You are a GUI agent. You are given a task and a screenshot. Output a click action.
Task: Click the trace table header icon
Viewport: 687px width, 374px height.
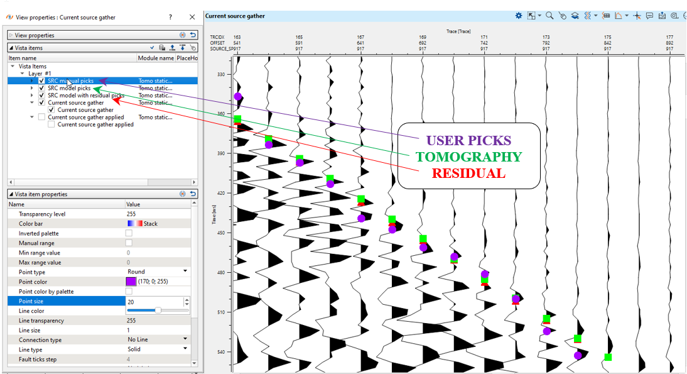605,16
